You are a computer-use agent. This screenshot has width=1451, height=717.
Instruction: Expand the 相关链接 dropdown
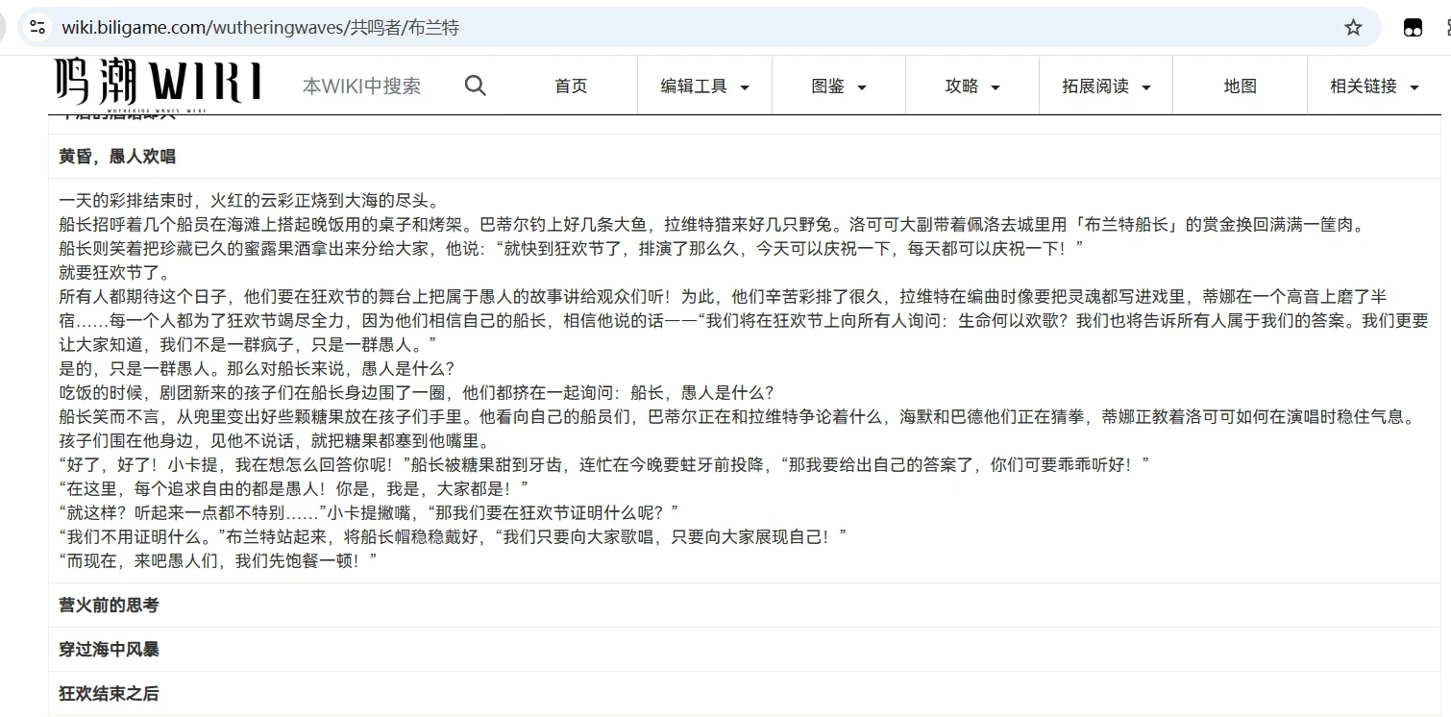point(1373,87)
